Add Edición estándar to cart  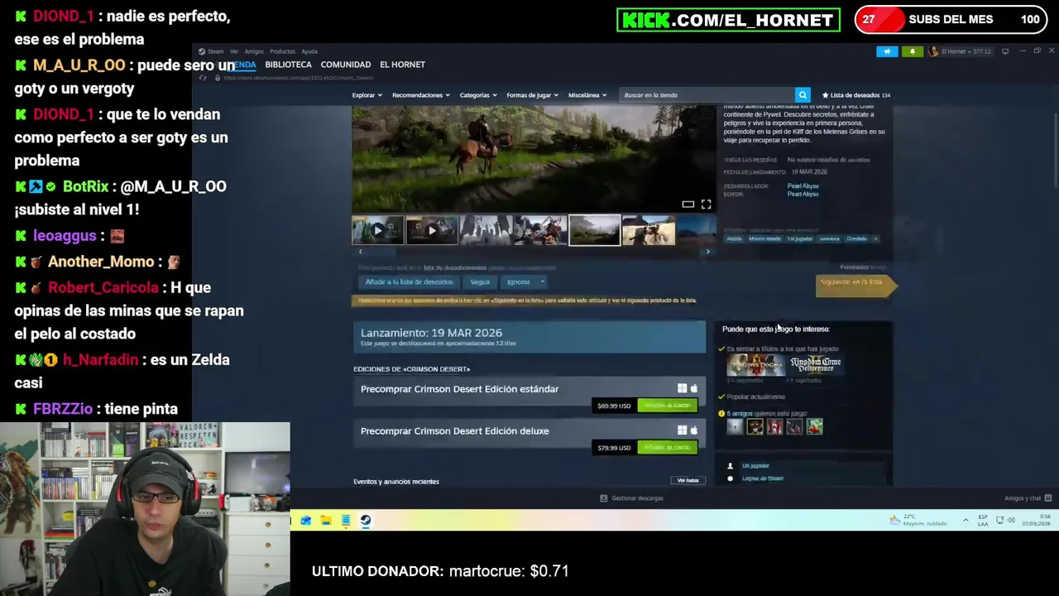[x=667, y=406]
